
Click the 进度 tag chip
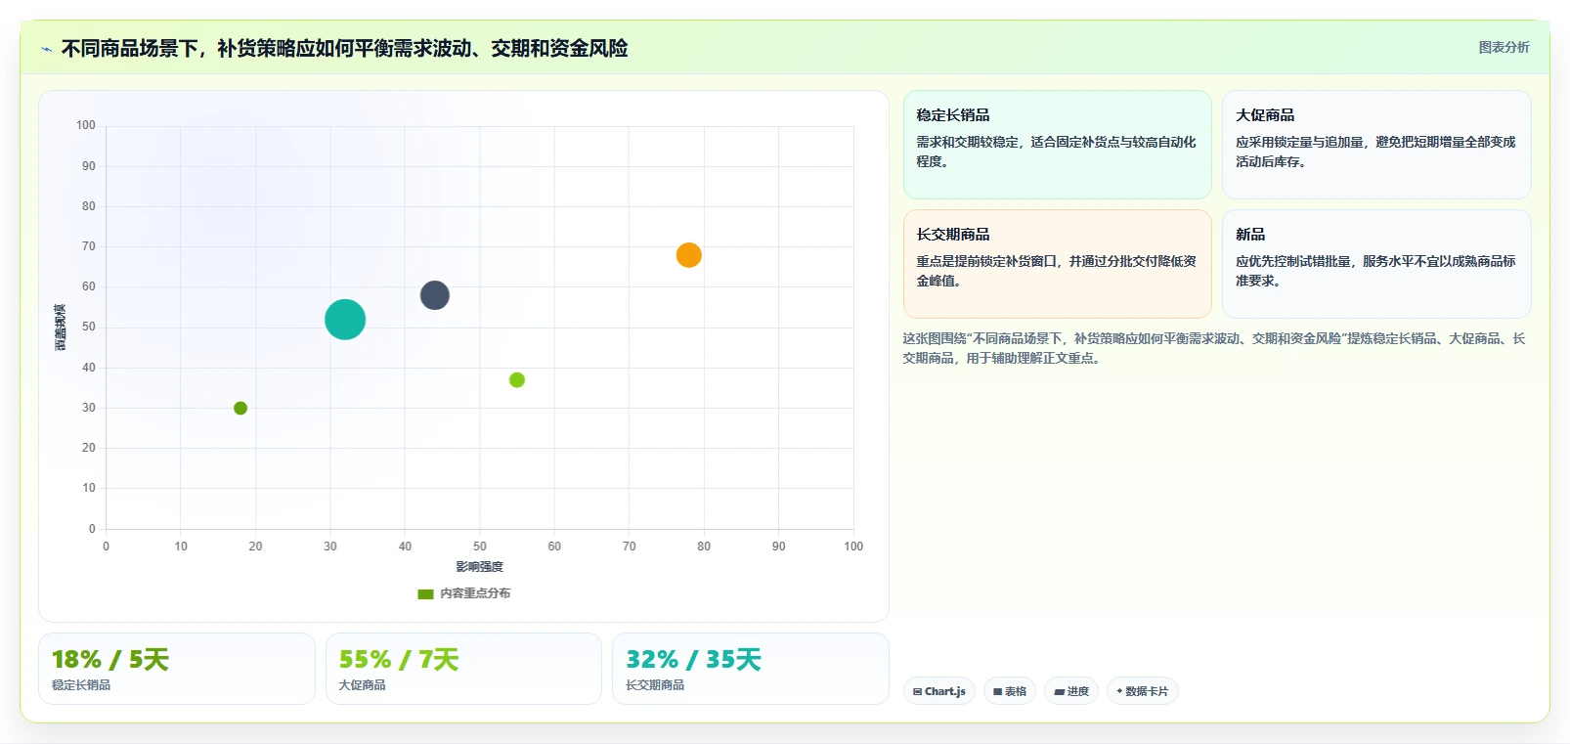[x=1071, y=691]
